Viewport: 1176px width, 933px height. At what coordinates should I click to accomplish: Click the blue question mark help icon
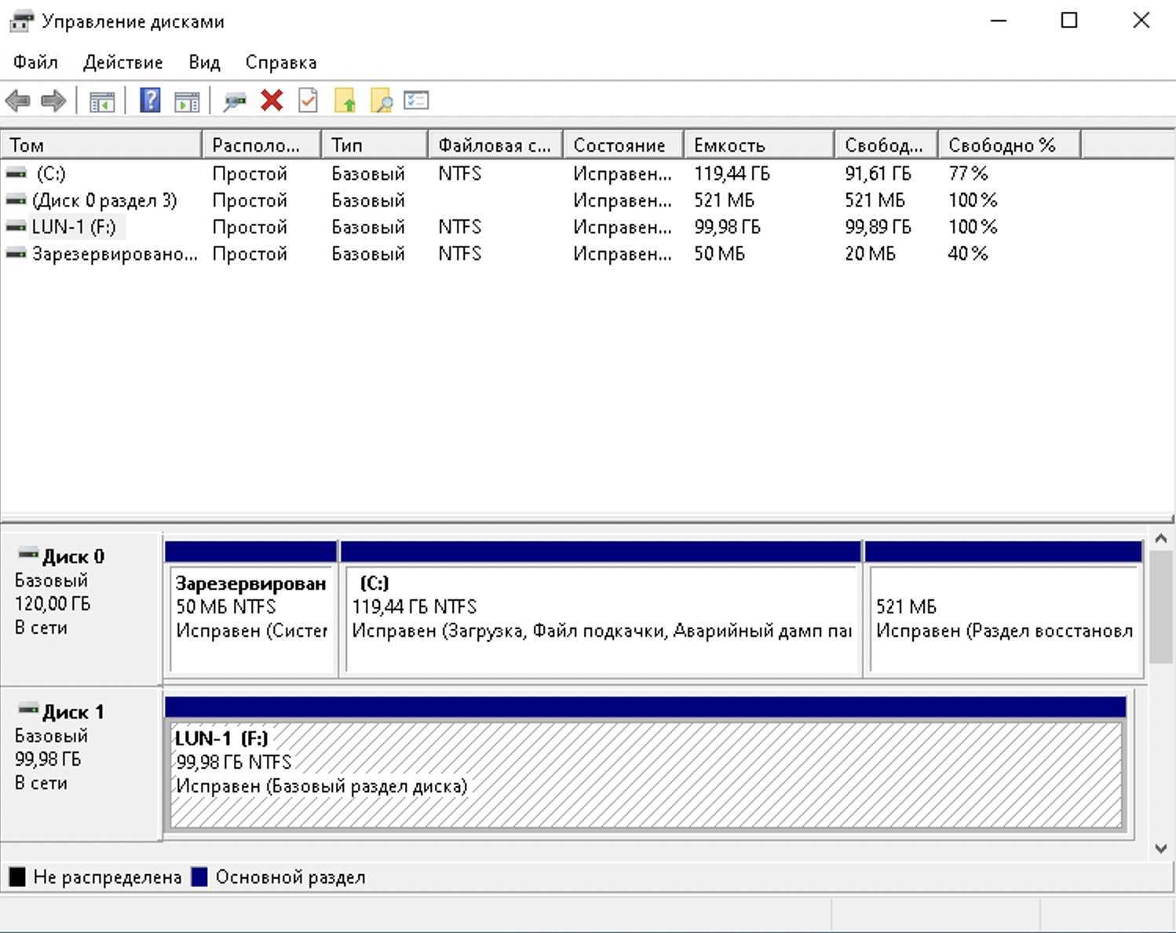(x=149, y=101)
